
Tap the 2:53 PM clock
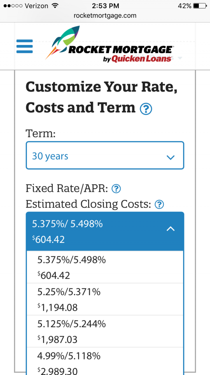tap(105, 6)
